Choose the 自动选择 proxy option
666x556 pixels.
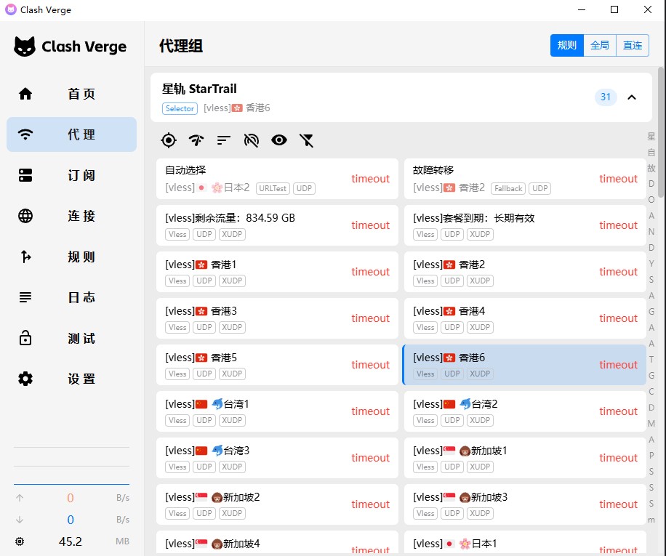coord(277,179)
